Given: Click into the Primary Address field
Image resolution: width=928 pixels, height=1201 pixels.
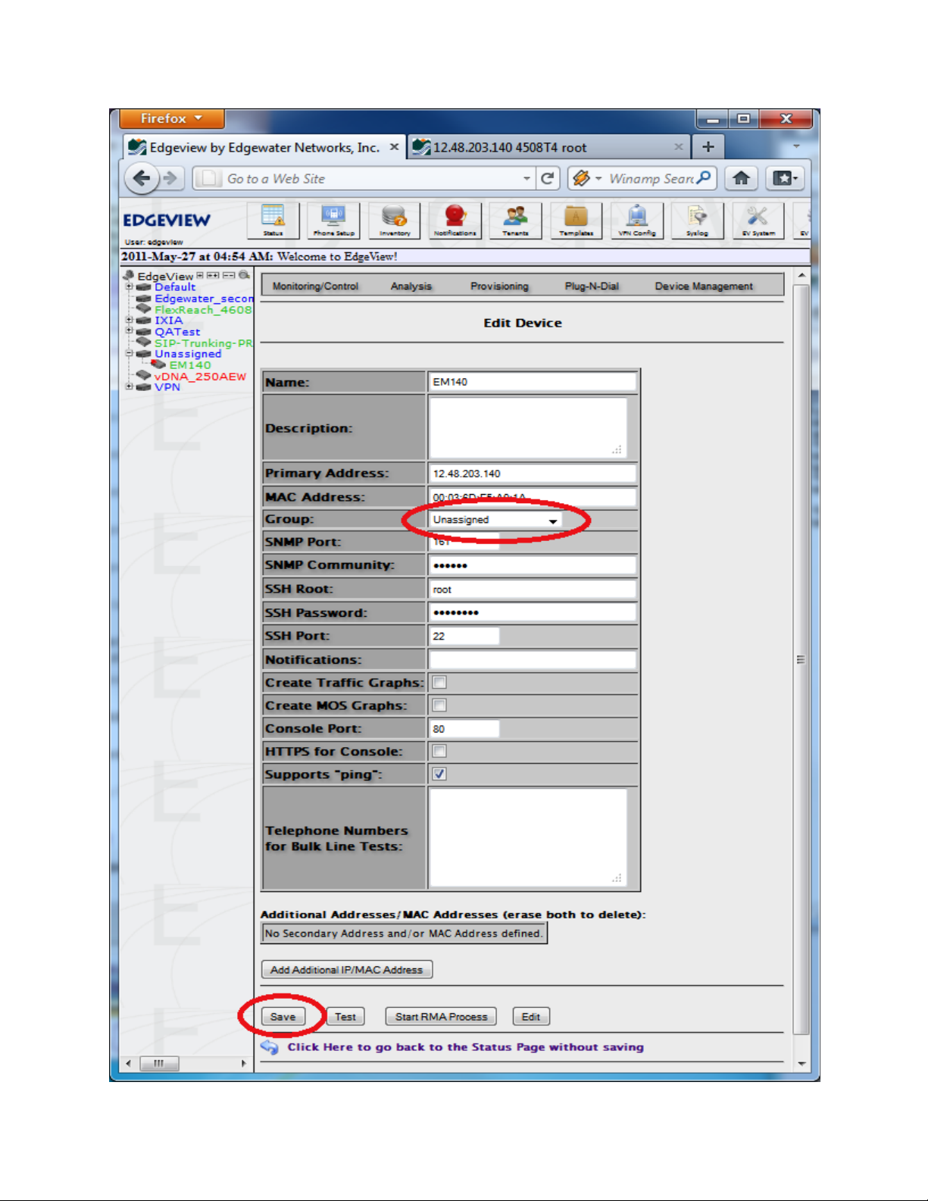Looking at the screenshot, I should click(x=532, y=474).
